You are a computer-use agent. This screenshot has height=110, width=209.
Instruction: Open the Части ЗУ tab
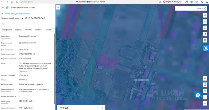pos(39,30)
